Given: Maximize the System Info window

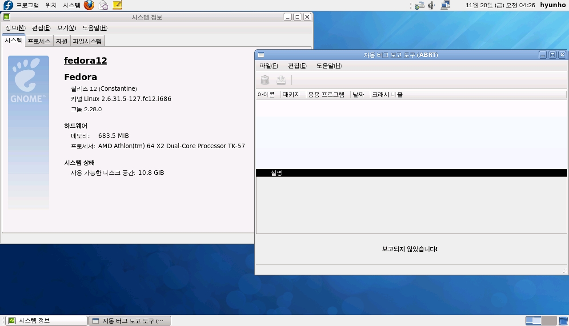Looking at the screenshot, I should point(297,17).
